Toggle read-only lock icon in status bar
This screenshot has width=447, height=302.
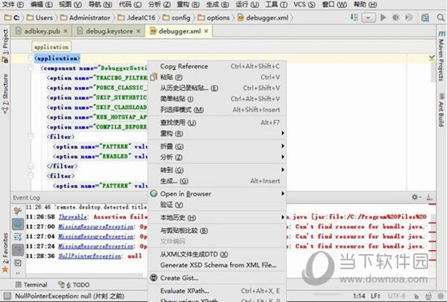coord(416,296)
